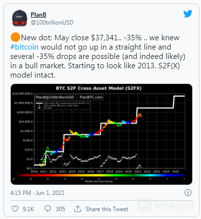Click the share upload arrow icon
Viewport: 201px width, 219px height.
77,209
